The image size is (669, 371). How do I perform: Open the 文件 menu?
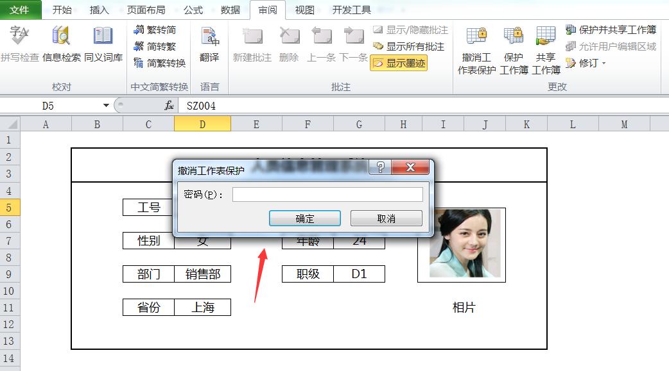20,10
